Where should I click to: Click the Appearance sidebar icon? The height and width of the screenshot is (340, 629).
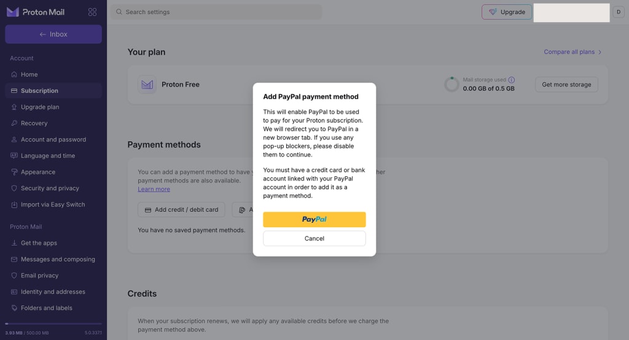(14, 172)
